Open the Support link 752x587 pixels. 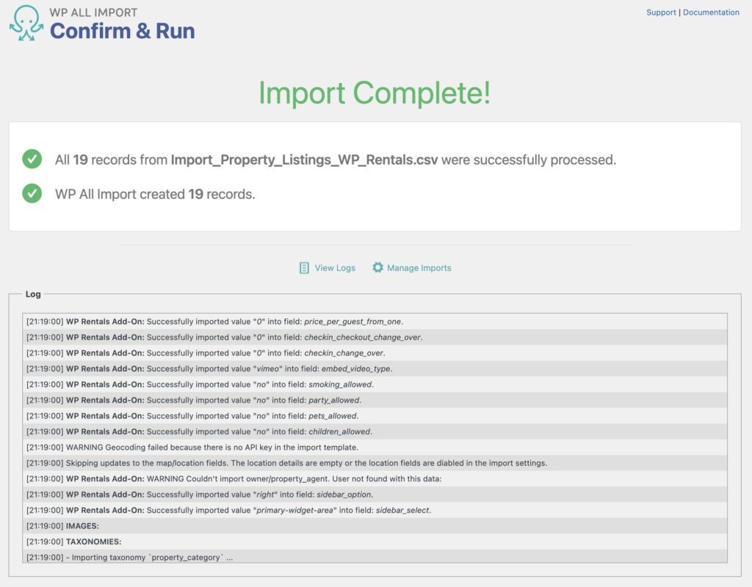(x=661, y=12)
